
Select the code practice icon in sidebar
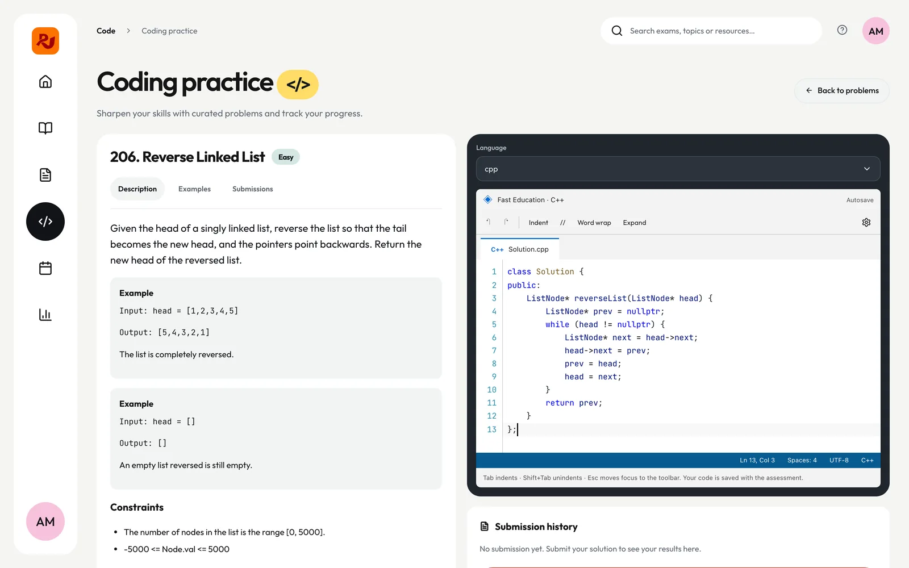click(x=45, y=222)
